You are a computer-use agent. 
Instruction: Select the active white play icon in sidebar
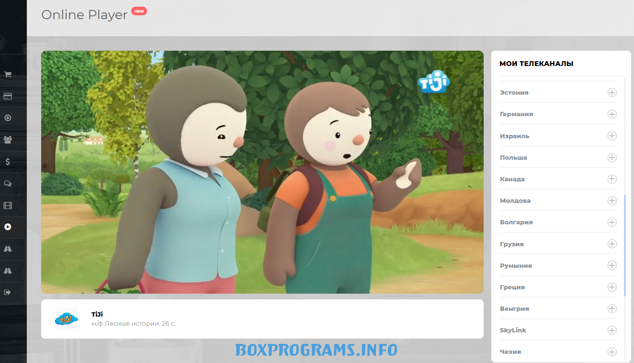coord(8,227)
